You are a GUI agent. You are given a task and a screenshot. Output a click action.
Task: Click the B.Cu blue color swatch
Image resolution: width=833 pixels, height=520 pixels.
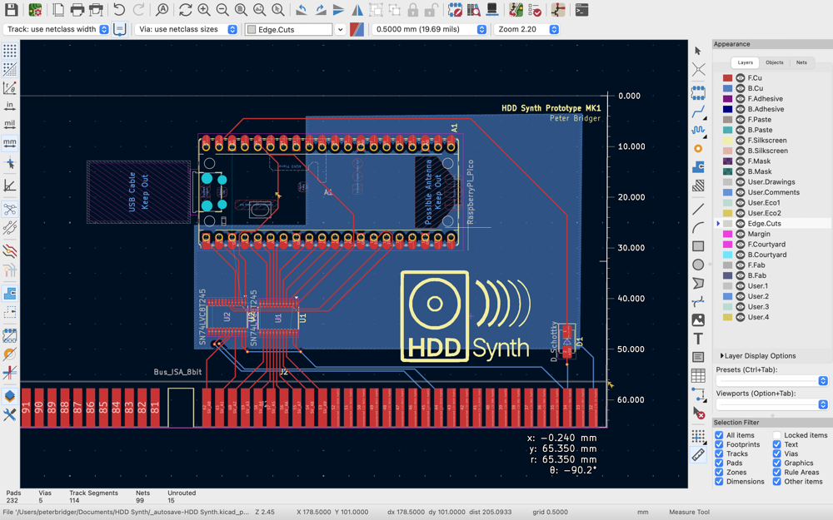tap(727, 88)
